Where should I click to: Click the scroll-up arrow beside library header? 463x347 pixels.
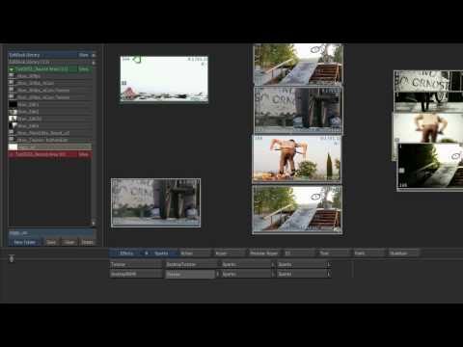tap(94, 55)
